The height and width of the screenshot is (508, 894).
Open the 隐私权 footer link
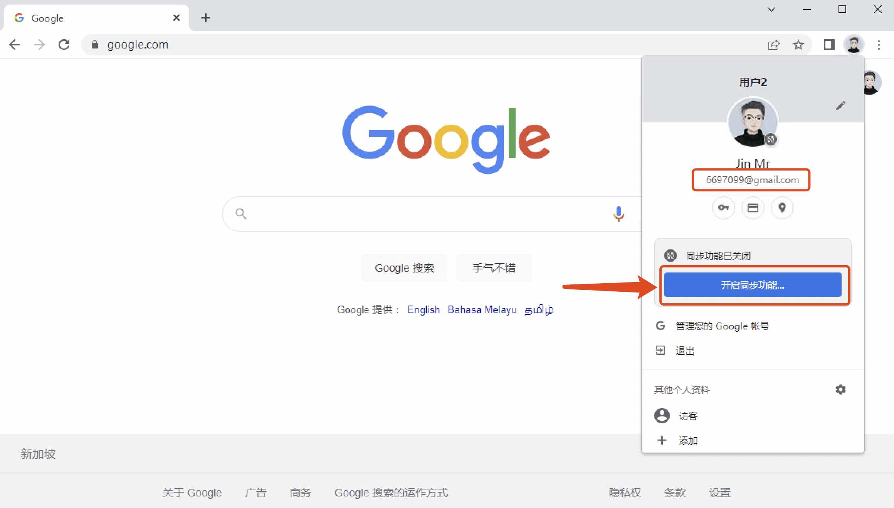coord(625,493)
